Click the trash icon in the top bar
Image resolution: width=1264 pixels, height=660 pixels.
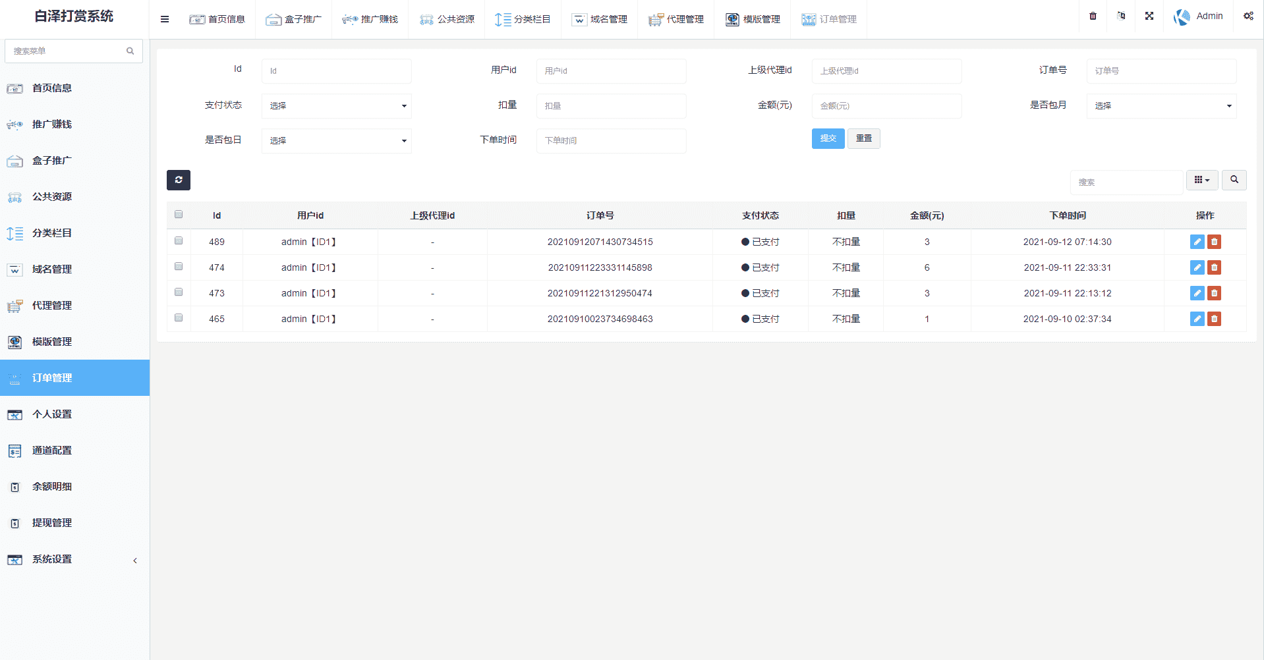pos(1093,16)
